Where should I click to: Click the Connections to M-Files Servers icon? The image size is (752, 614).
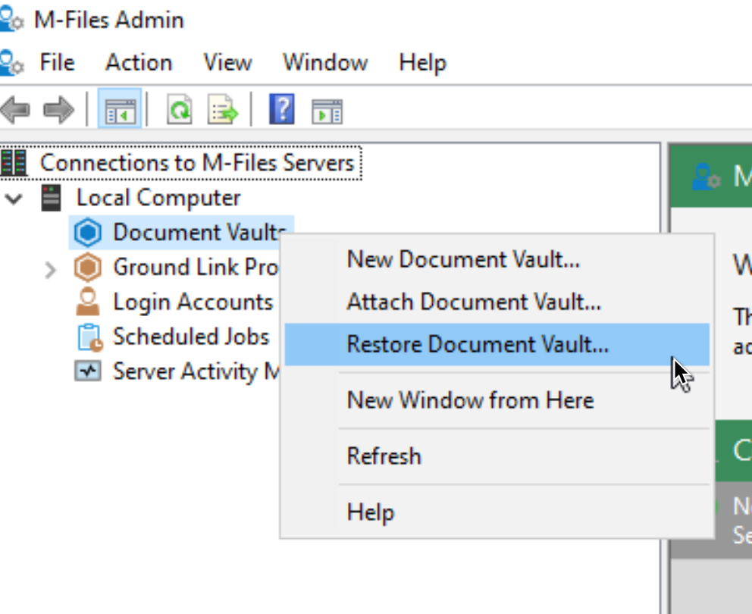[14, 163]
